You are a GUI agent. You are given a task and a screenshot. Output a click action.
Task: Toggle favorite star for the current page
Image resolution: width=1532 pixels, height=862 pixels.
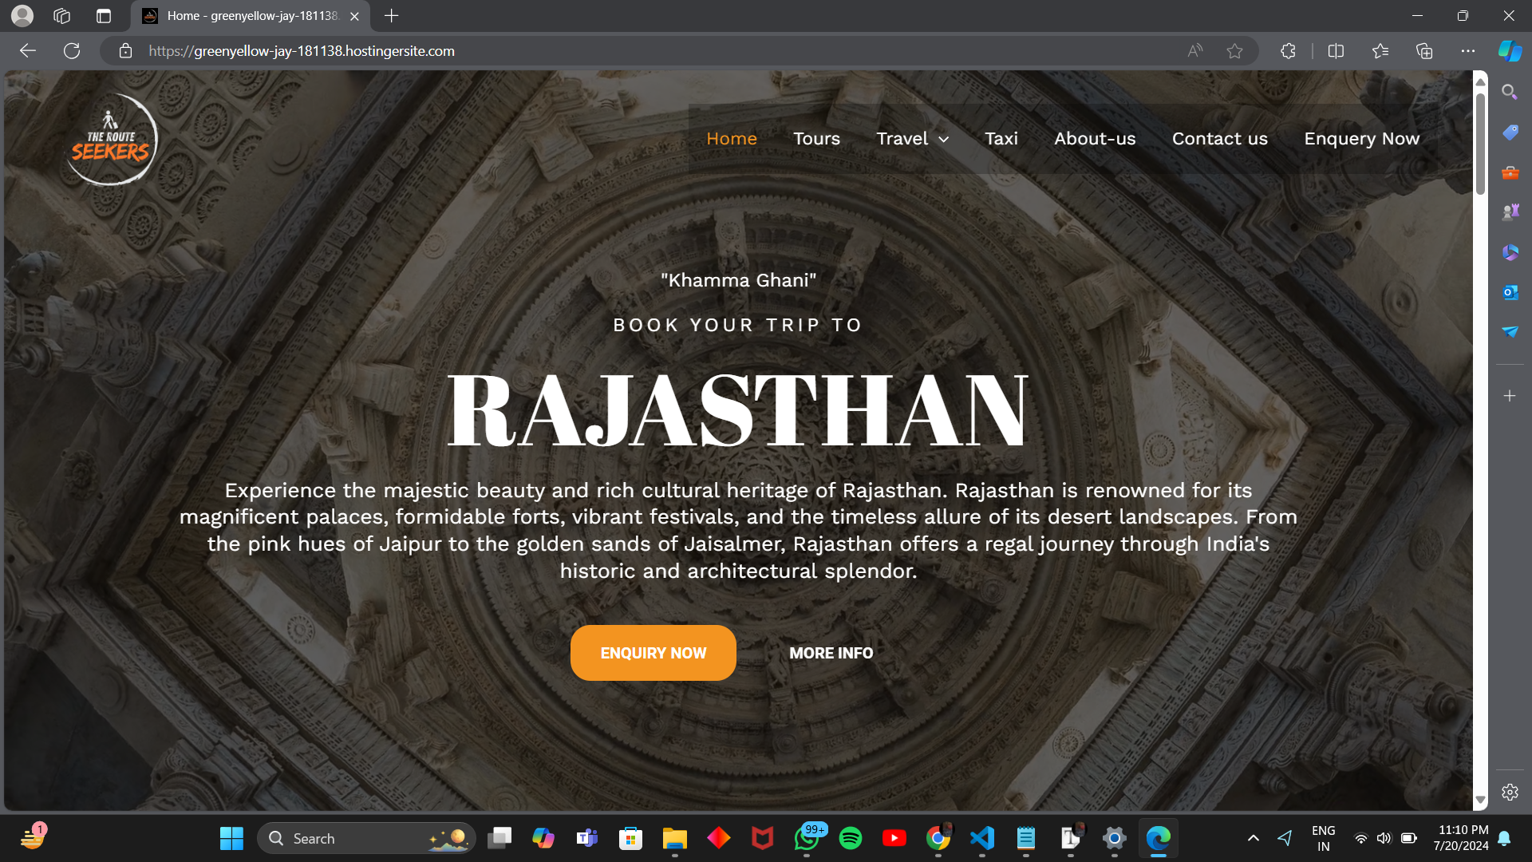pyautogui.click(x=1234, y=50)
